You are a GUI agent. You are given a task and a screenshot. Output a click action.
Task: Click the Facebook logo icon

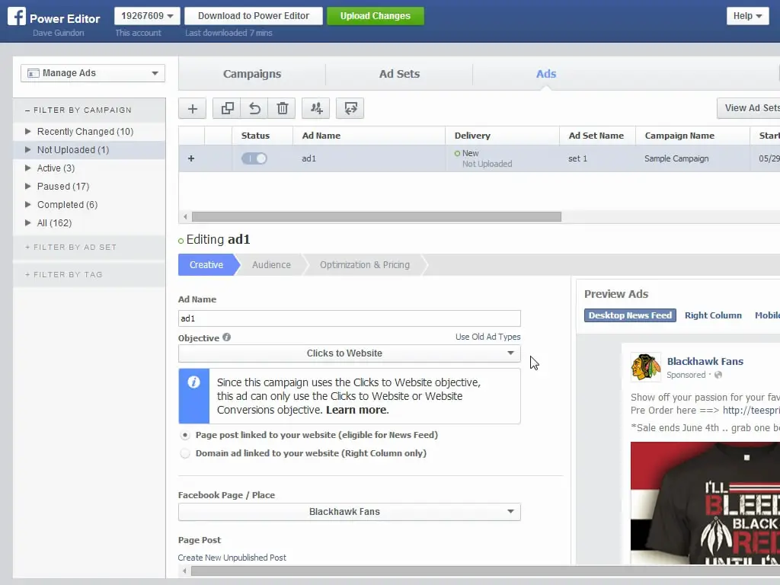(17, 17)
